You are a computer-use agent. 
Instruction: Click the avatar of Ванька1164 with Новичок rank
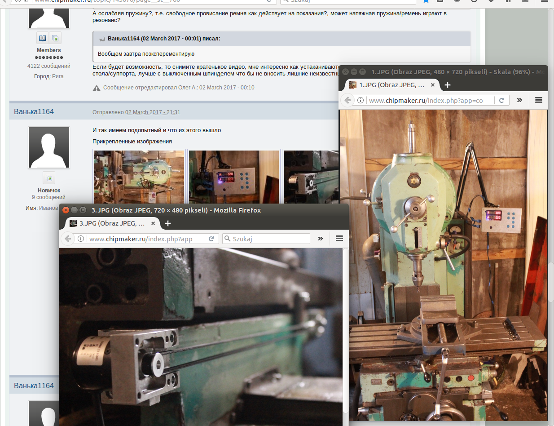point(49,147)
